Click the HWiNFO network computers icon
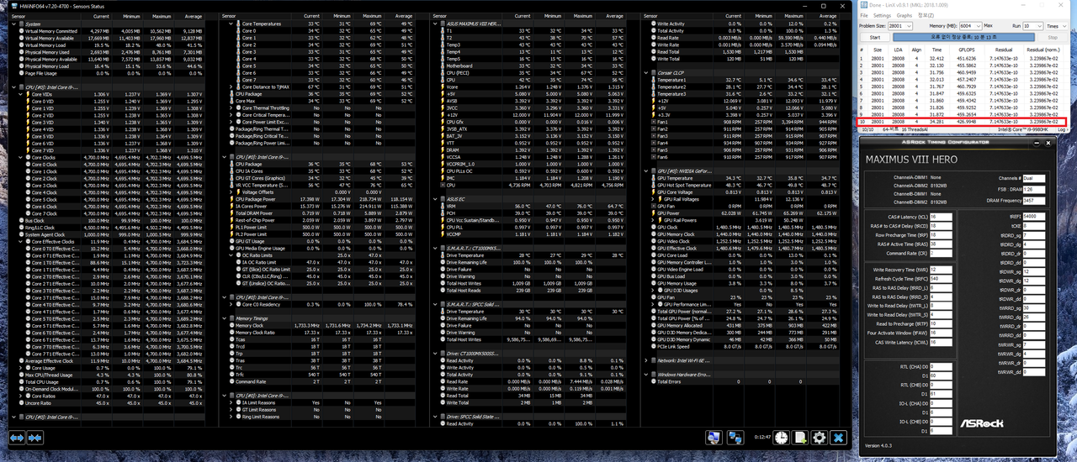The image size is (1077, 462). point(735,438)
